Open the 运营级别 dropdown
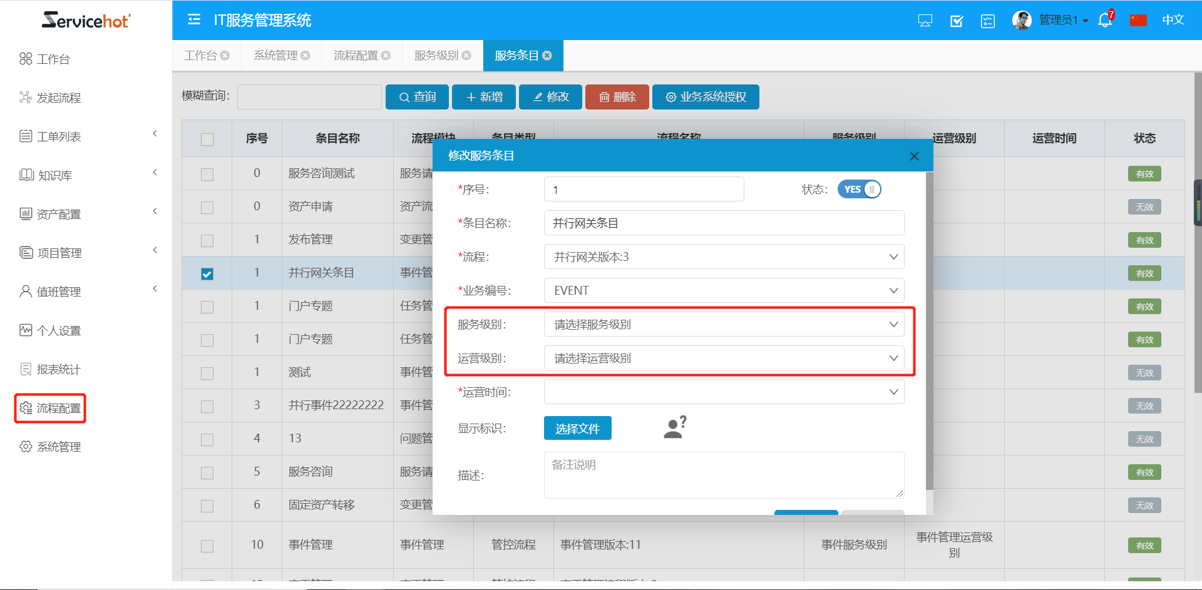The height and width of the screenshot is (590, 1202). (x=724, y=358)
